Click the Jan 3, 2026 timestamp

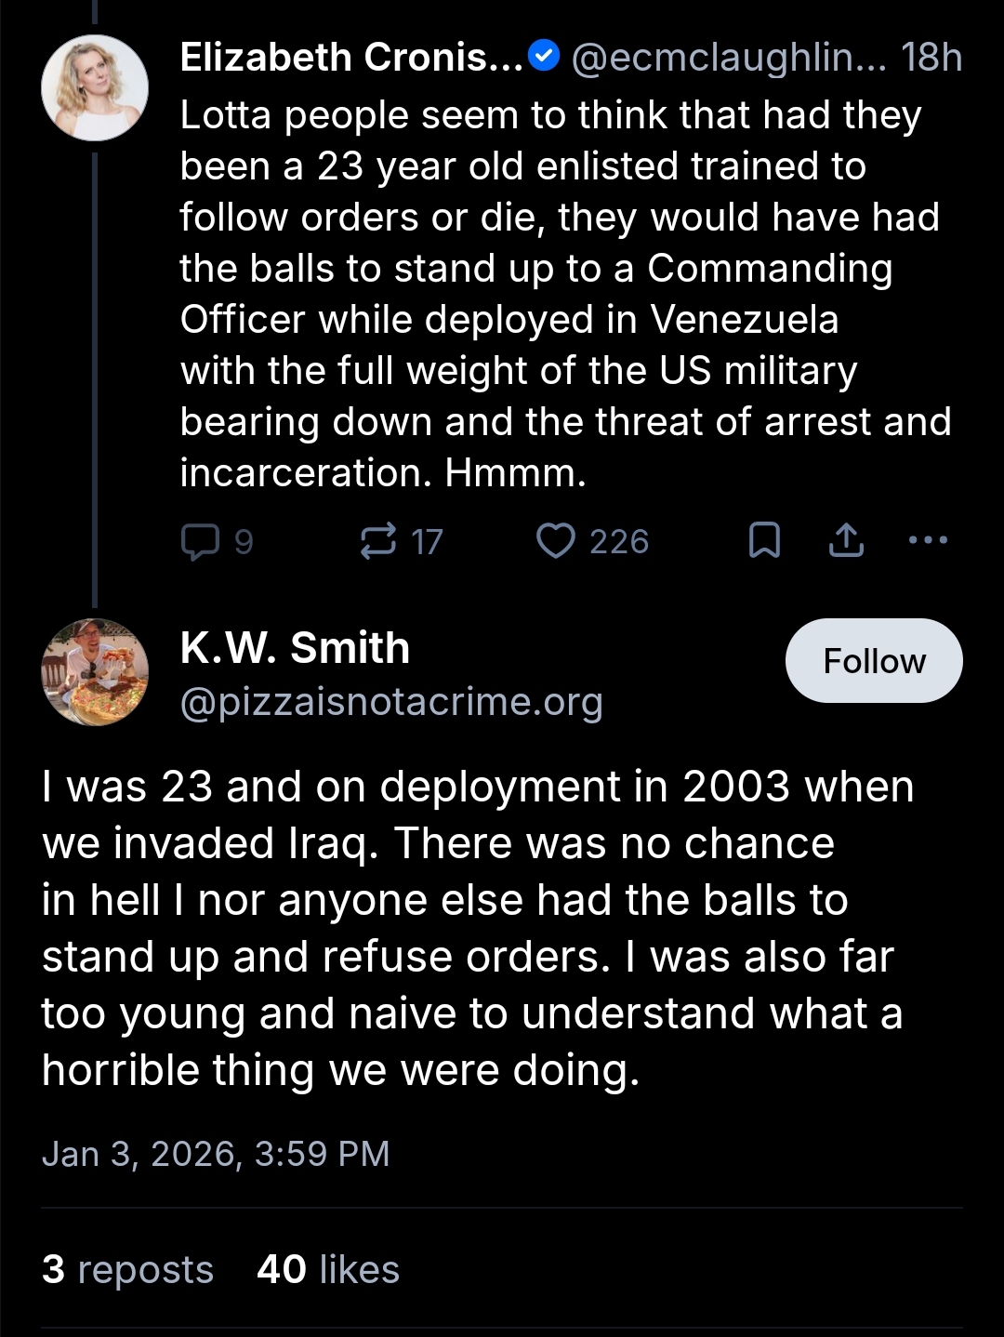(x=216, y=1154)
